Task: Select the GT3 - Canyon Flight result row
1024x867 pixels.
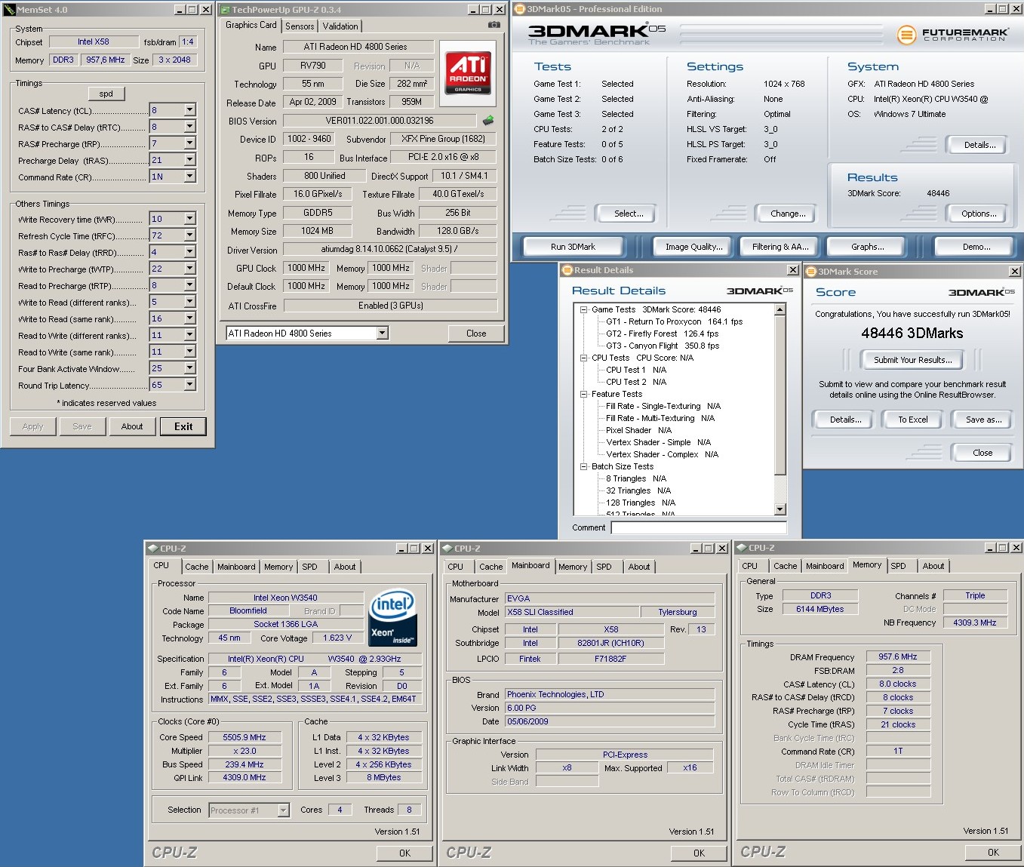Action: tap(662, 346)
